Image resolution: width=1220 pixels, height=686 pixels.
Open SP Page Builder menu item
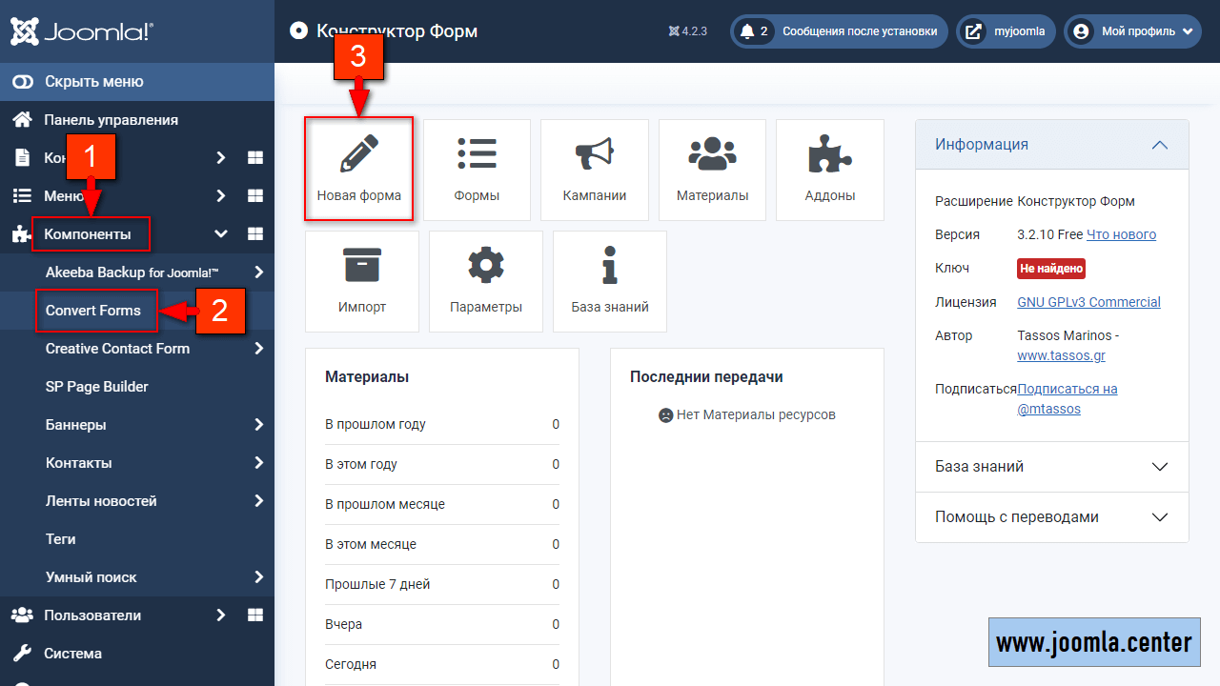(x=97, y=387)
